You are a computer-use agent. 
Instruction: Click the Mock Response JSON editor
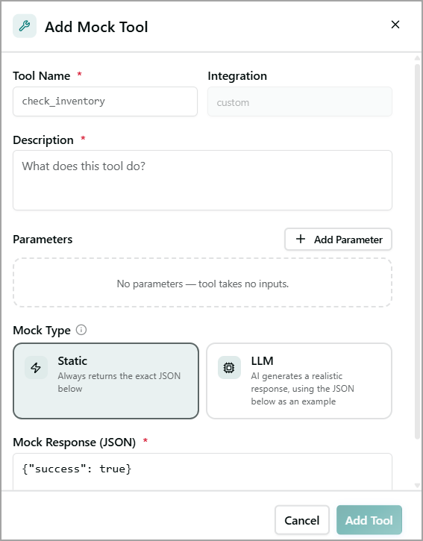click(x=202, y=472)
